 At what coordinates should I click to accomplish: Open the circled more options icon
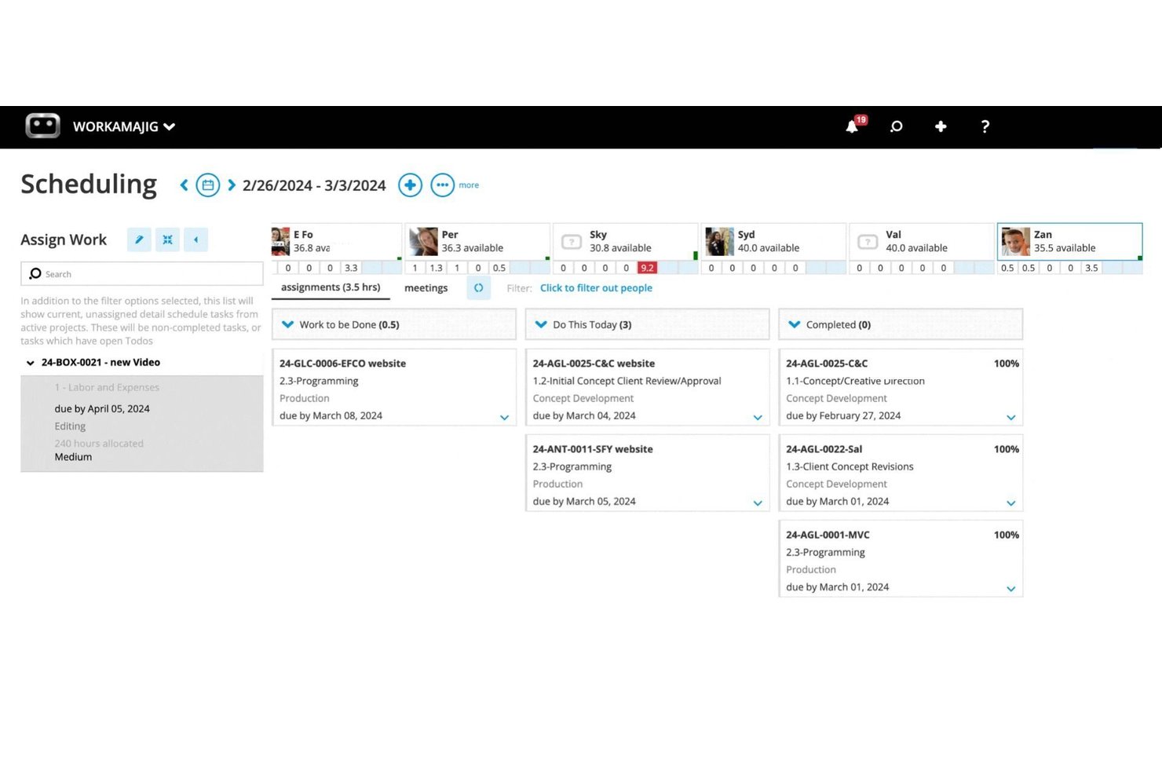443,185
